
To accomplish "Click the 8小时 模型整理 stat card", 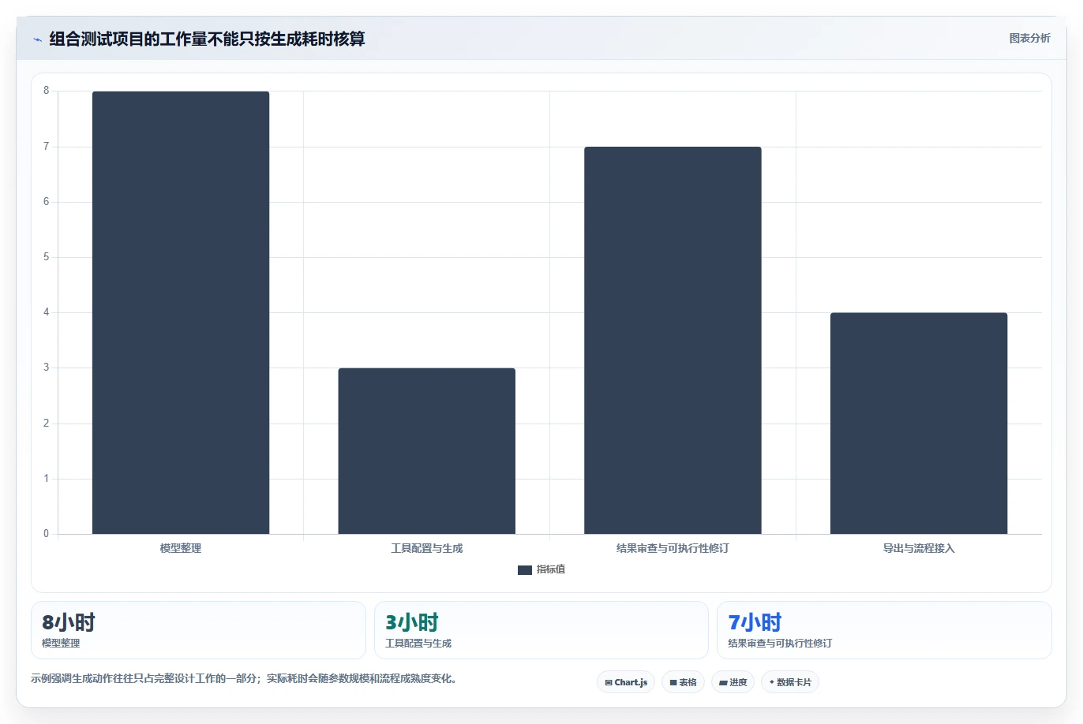I will click(198, 630).
